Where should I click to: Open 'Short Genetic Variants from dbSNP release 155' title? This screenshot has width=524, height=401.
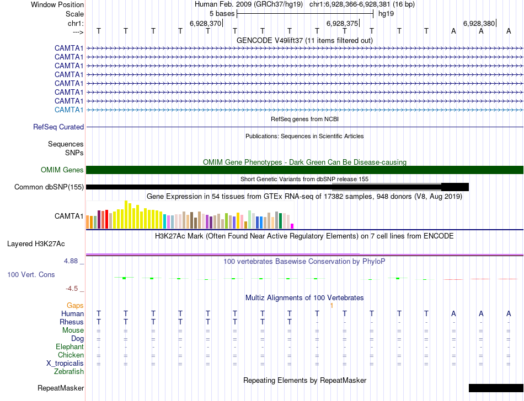coord(304,179)
